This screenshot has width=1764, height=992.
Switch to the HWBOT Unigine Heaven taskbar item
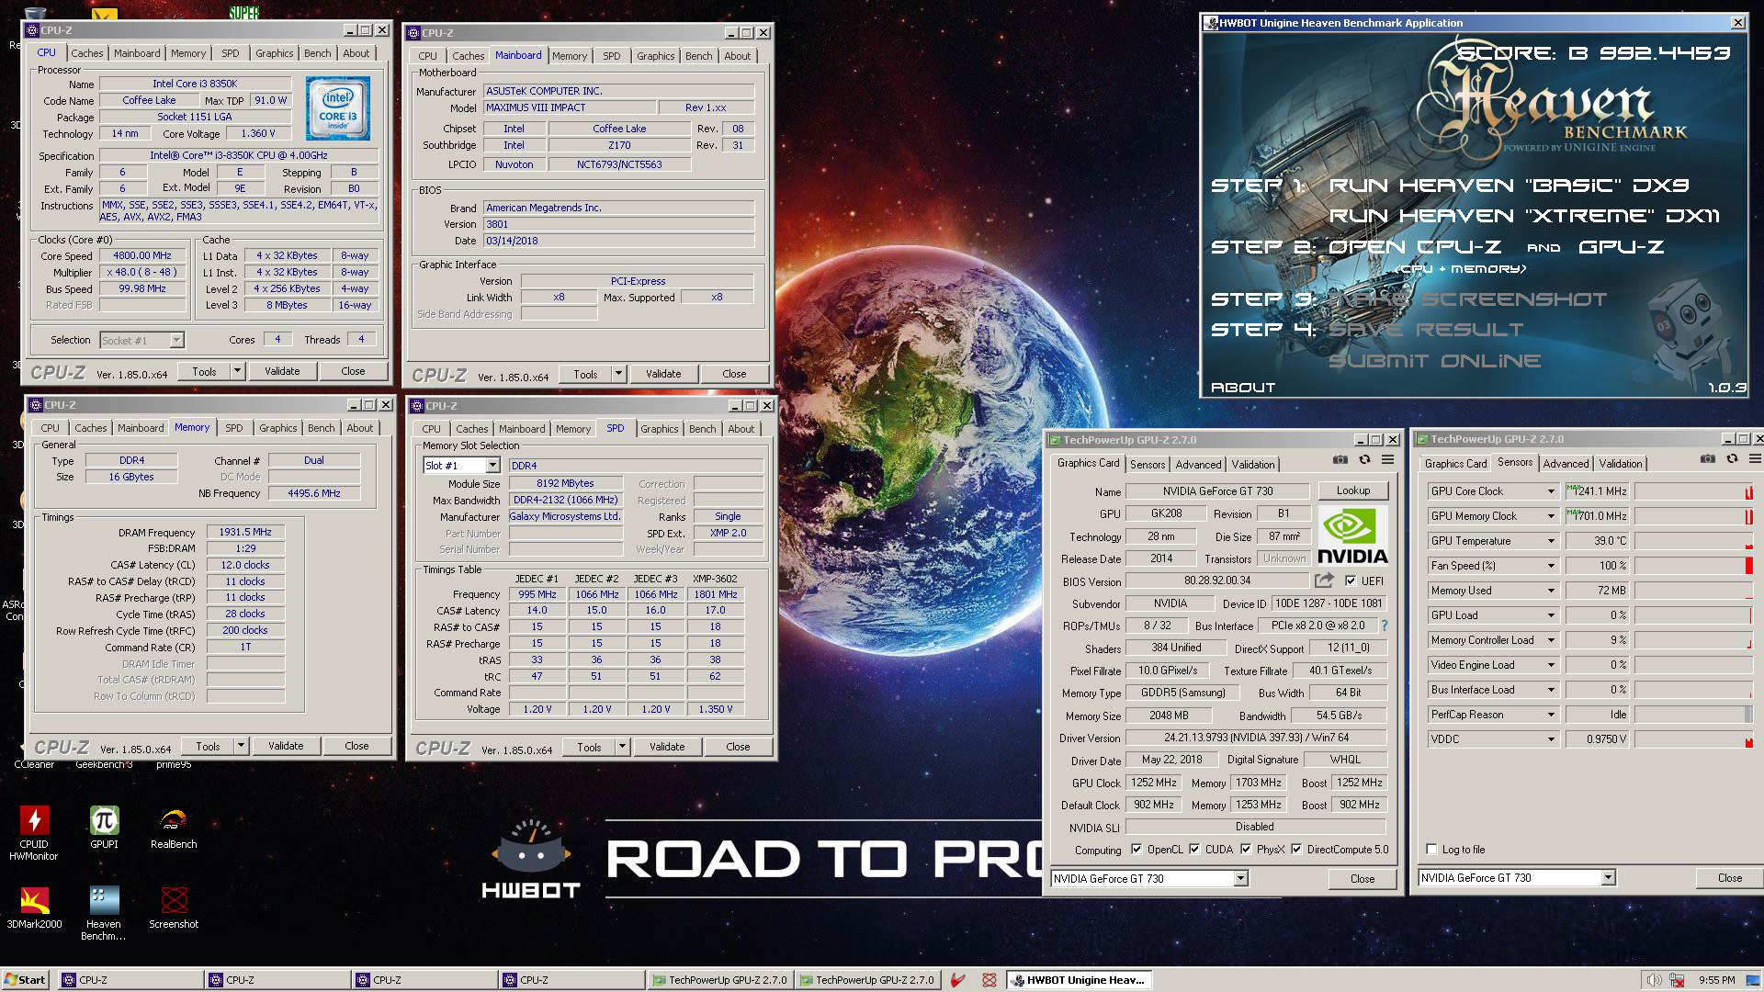(x=1079, y=980)
